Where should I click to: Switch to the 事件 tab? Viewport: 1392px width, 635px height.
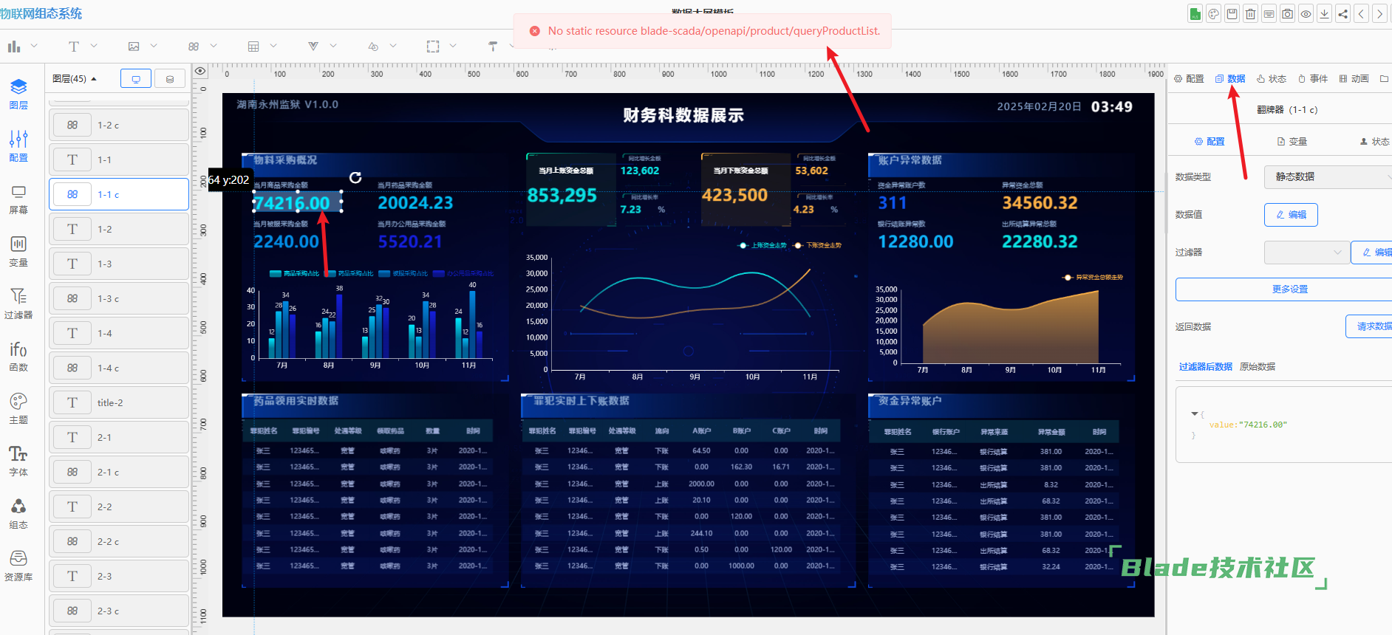click(x=1313, y=79)
